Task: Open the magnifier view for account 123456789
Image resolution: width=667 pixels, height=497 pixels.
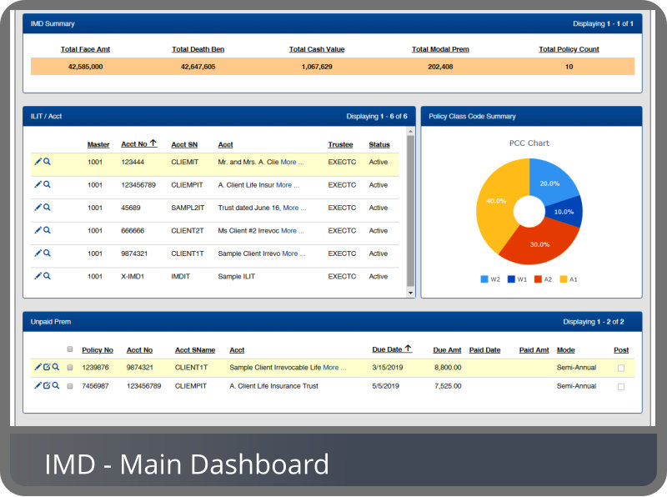Action: (x=47, y=184)
